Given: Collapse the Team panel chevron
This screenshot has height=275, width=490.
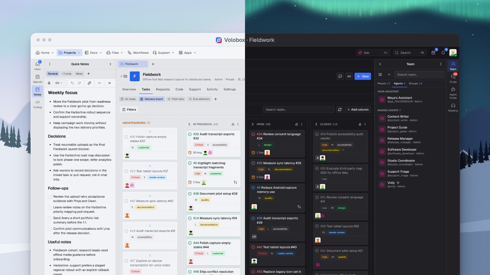Looking at the screenshot, I should pos(380,64).
